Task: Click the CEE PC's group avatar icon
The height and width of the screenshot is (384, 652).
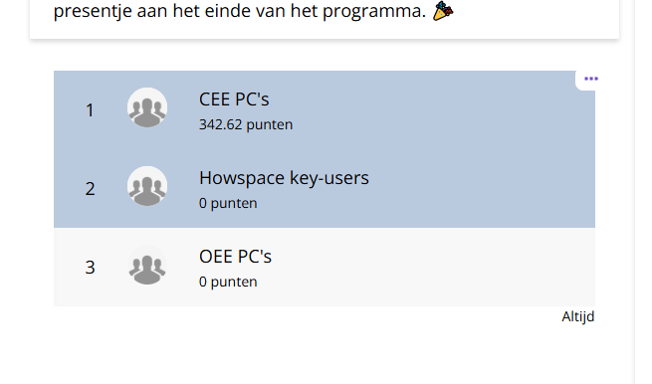Action: point(147,107)
